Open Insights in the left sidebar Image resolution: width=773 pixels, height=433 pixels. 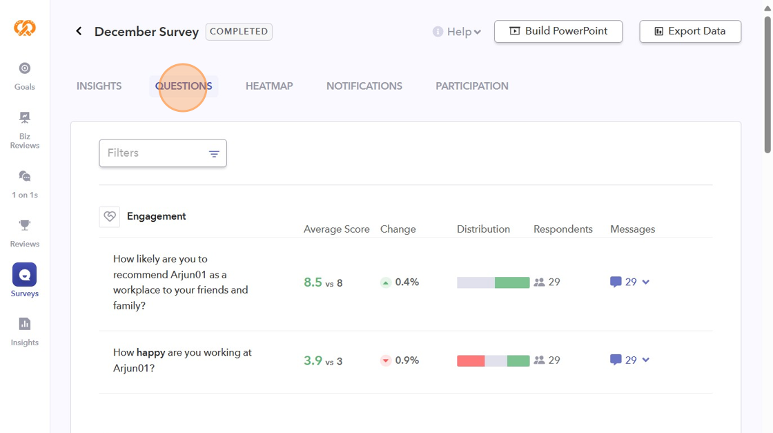coord(25,330)
